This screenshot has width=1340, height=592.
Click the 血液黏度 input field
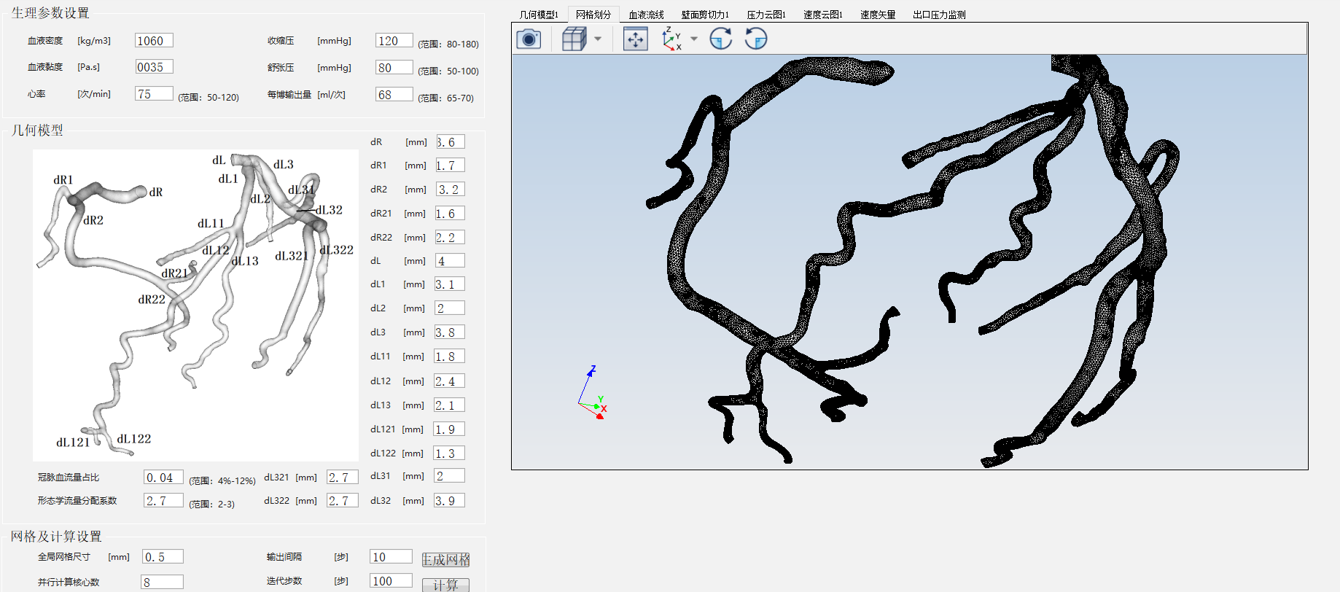click(154, 67)
